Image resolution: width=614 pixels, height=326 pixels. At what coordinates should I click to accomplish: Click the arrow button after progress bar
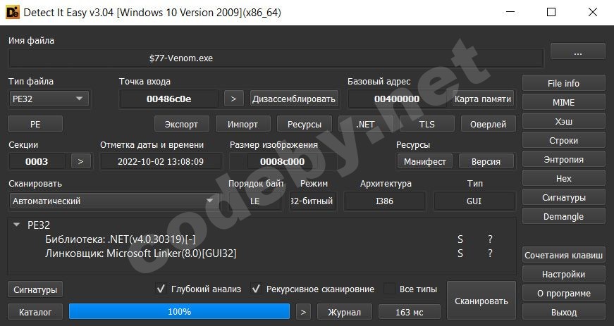point(303,313)
